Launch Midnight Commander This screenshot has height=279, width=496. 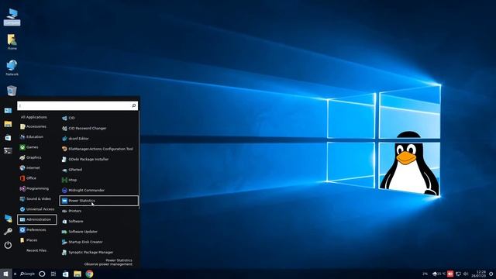point(83,191)
